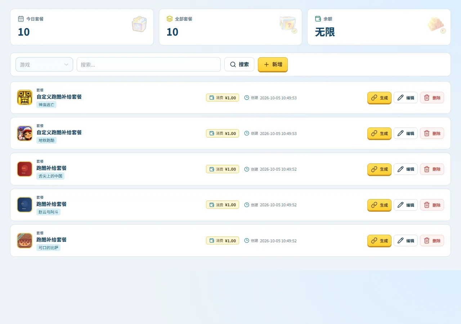This screenshot has width=461, height=324.
Task: Generate link for the 舌尖上的中国 package
Action: (x=379, y=170)
